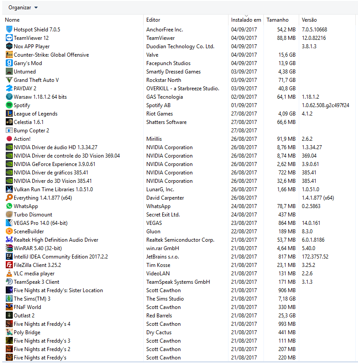
Task: Click the Grand Theft Auto V icon
Action: coord(9,80)
